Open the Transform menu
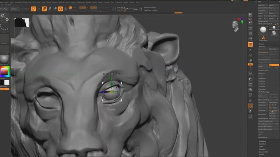The image size is (280, 157). coord(118,2)
